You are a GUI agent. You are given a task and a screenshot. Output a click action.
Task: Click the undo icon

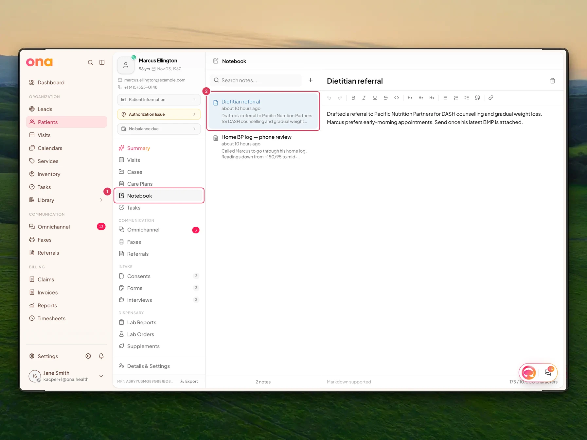click(329, 98)
